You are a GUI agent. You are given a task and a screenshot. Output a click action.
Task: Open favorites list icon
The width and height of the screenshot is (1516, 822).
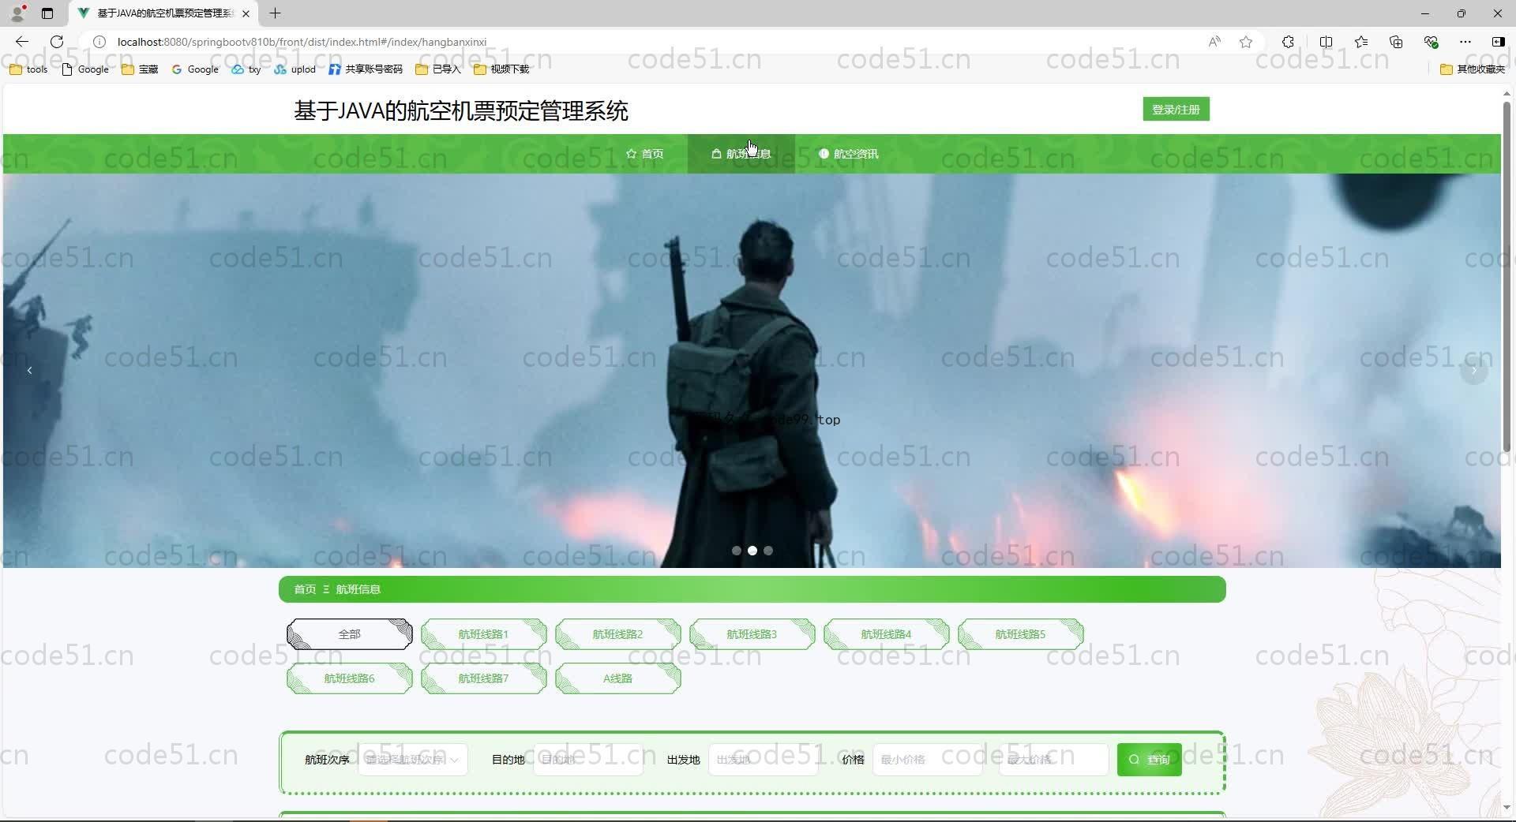[x=1361, y=42]
